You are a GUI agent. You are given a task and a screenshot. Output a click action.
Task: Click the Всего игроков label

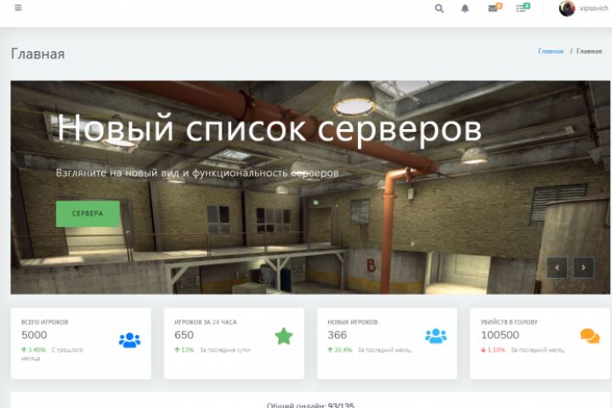(44, 322)
